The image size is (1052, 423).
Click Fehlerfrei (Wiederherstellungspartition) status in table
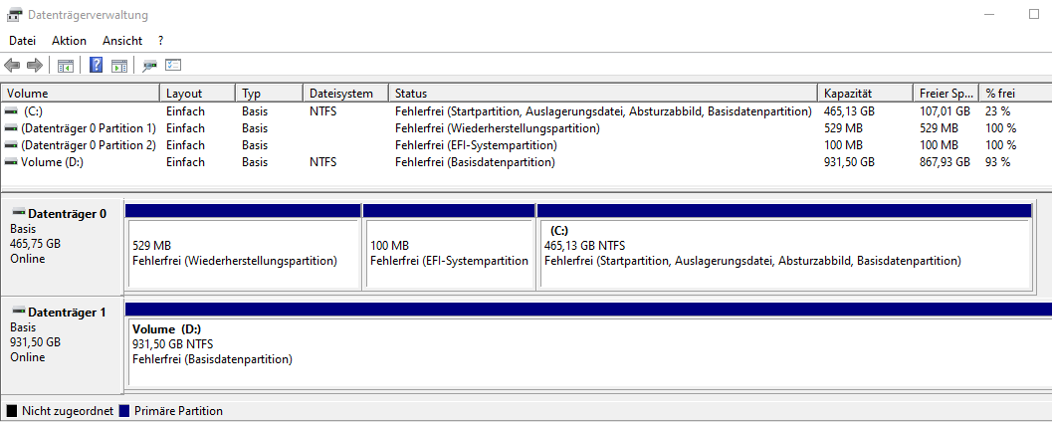498,127
